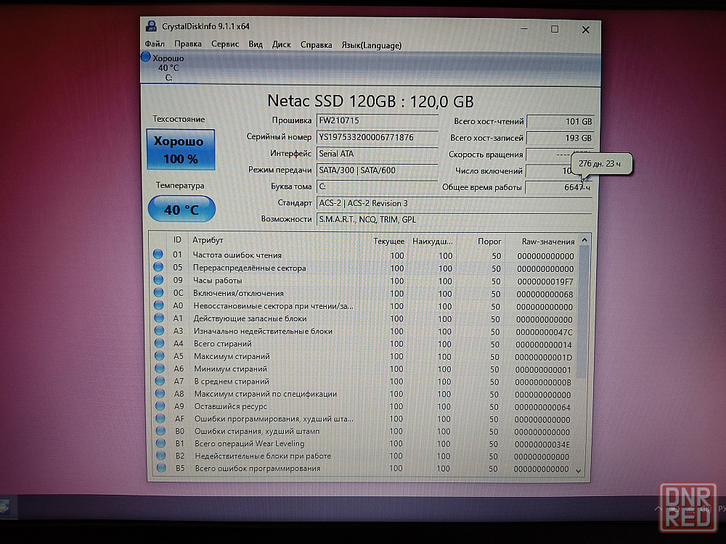Click the interface field showing Serial ATA
Screen dimensions: 726x544
click(x=378, y=154)
